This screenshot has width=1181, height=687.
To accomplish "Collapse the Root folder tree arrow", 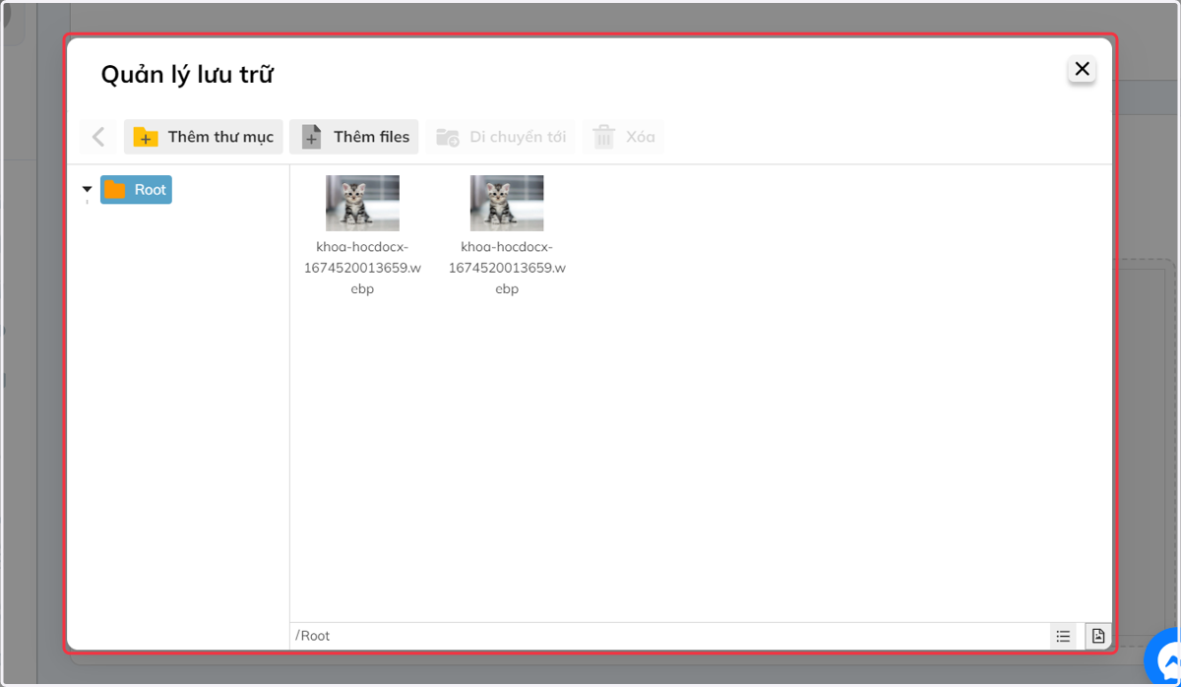I will click(x=88, y=189).
